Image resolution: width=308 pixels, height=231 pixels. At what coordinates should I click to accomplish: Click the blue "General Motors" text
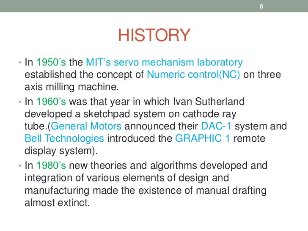pyautogui.click(x=86, y=126)
